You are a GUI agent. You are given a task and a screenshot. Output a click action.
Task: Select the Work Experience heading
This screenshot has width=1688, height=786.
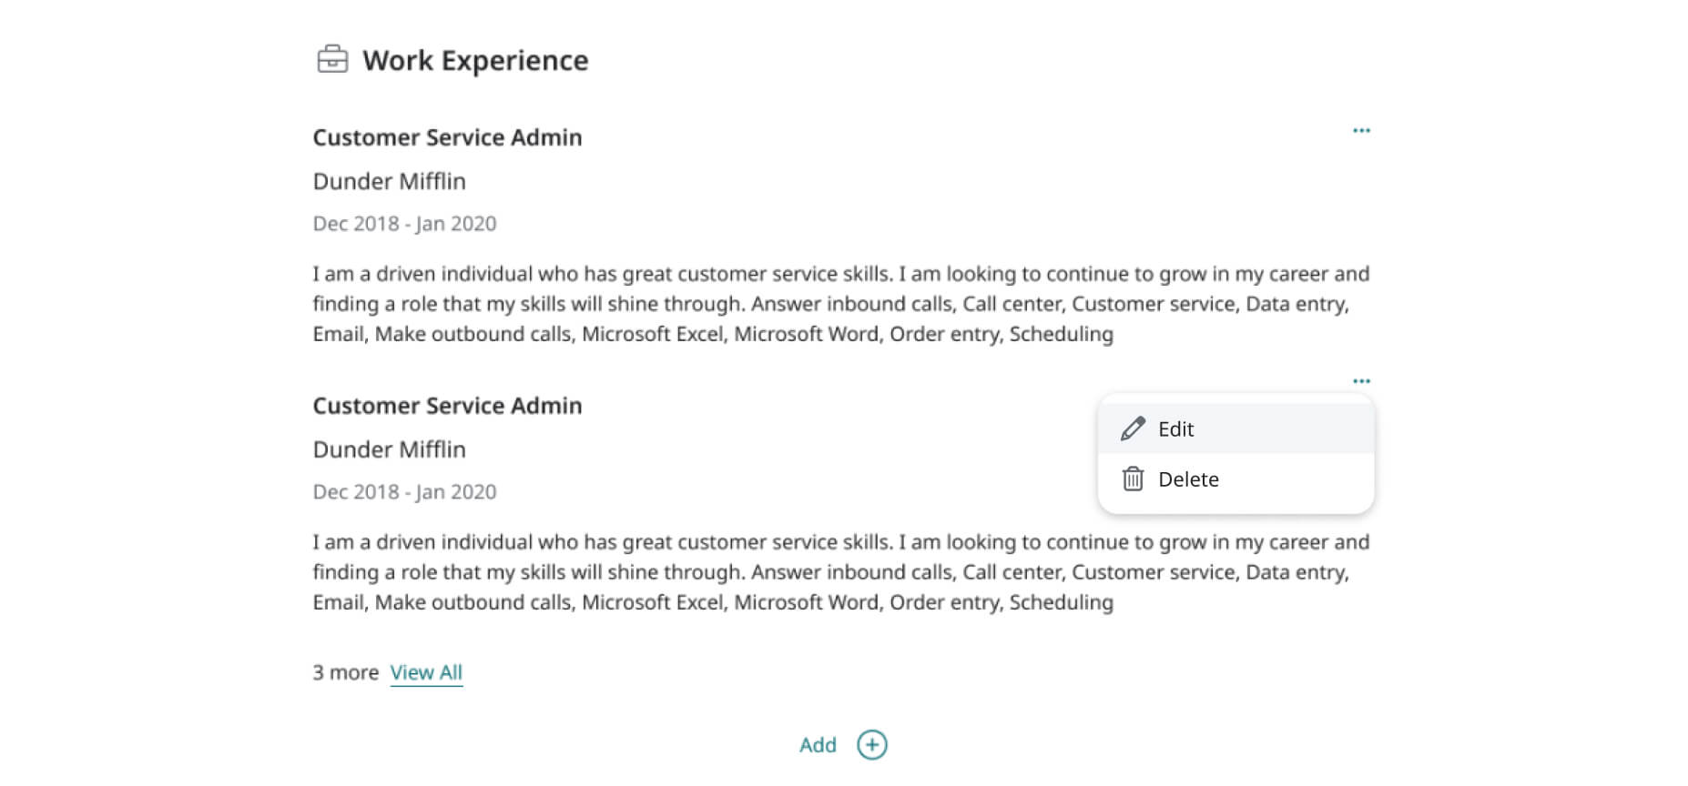point(475,60)
